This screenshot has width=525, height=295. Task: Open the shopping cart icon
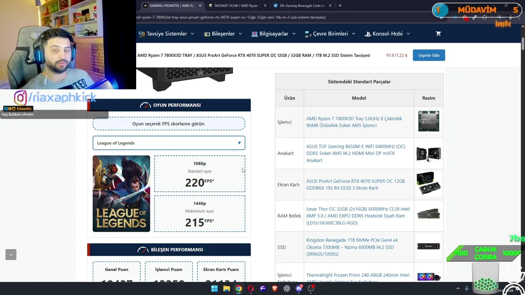438,34
